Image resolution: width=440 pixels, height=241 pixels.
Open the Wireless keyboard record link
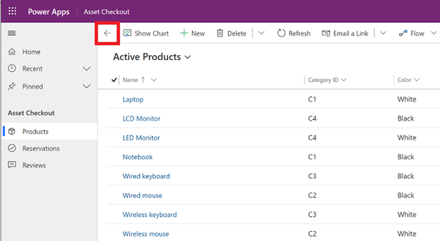pos(149,214)
